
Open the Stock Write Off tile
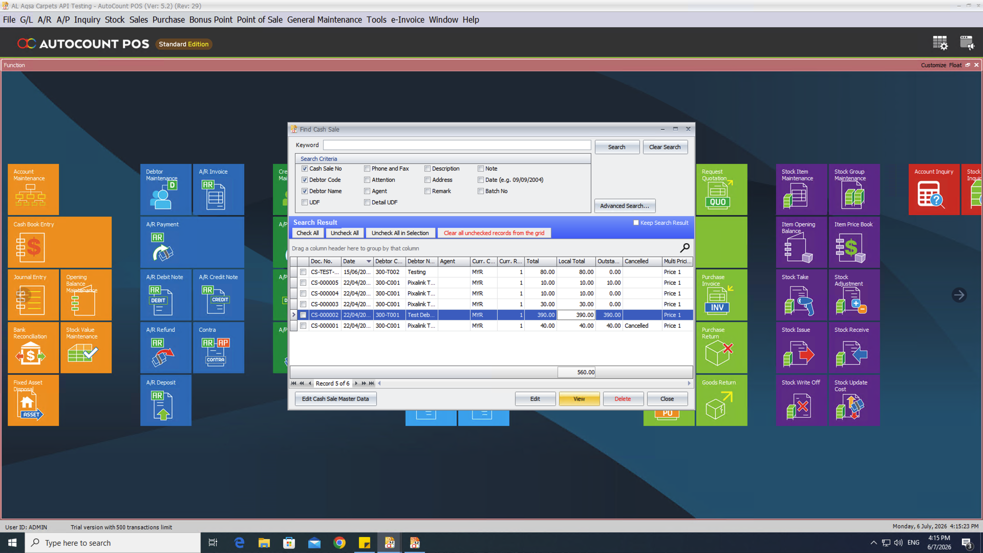[x=802, y=400]
